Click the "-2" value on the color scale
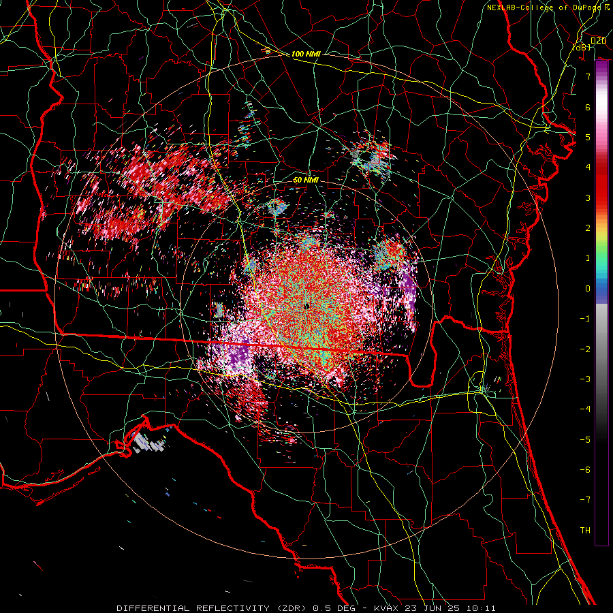613x613 pixels. (585, 349)
